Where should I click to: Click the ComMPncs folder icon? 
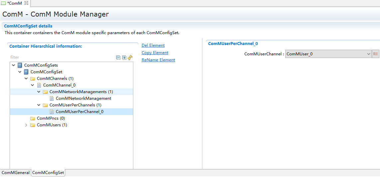pos(33,118)
